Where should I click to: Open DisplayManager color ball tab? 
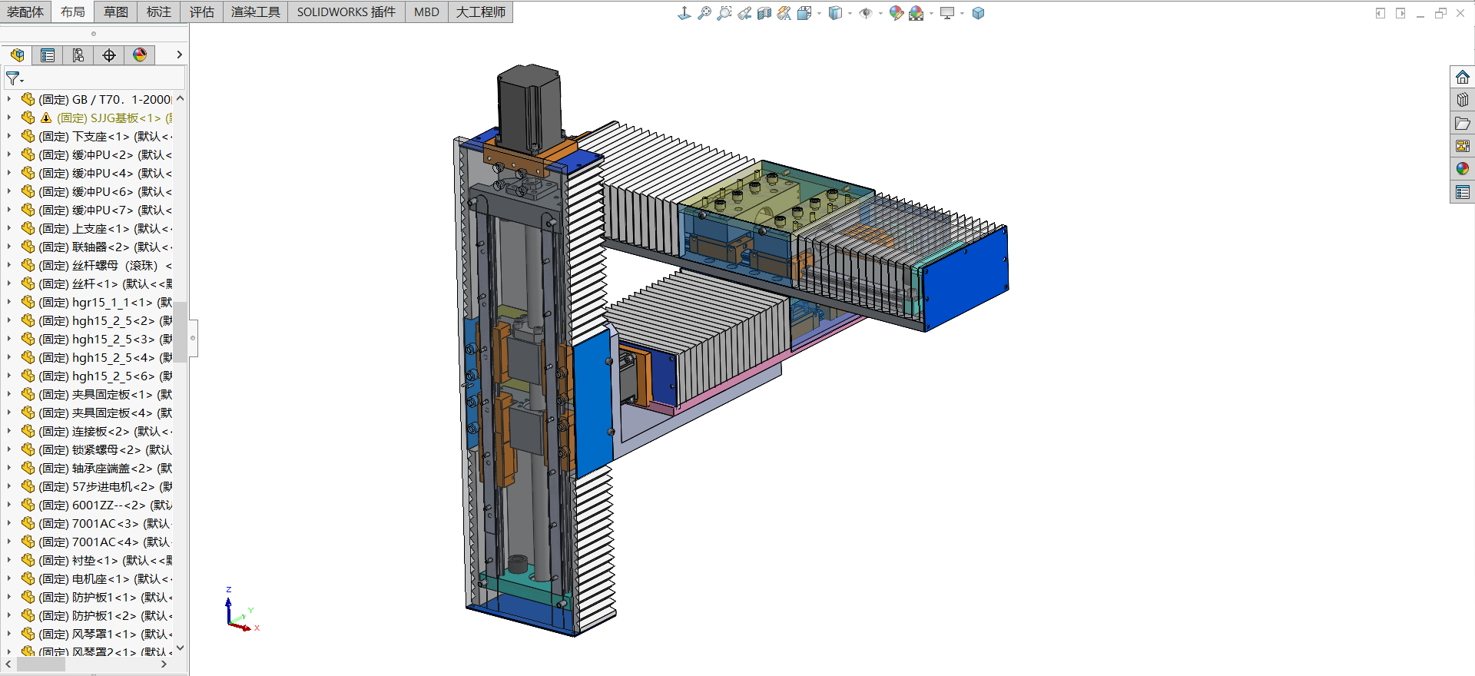point(140,55)
